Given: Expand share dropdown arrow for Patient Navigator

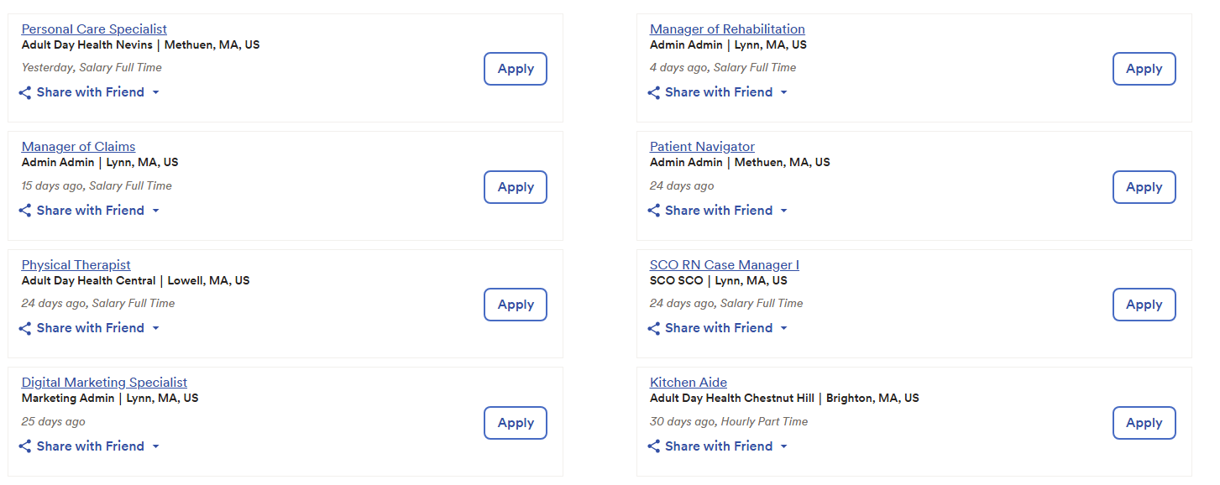Looking at the screenshot, I should click(x=784, y=211).
